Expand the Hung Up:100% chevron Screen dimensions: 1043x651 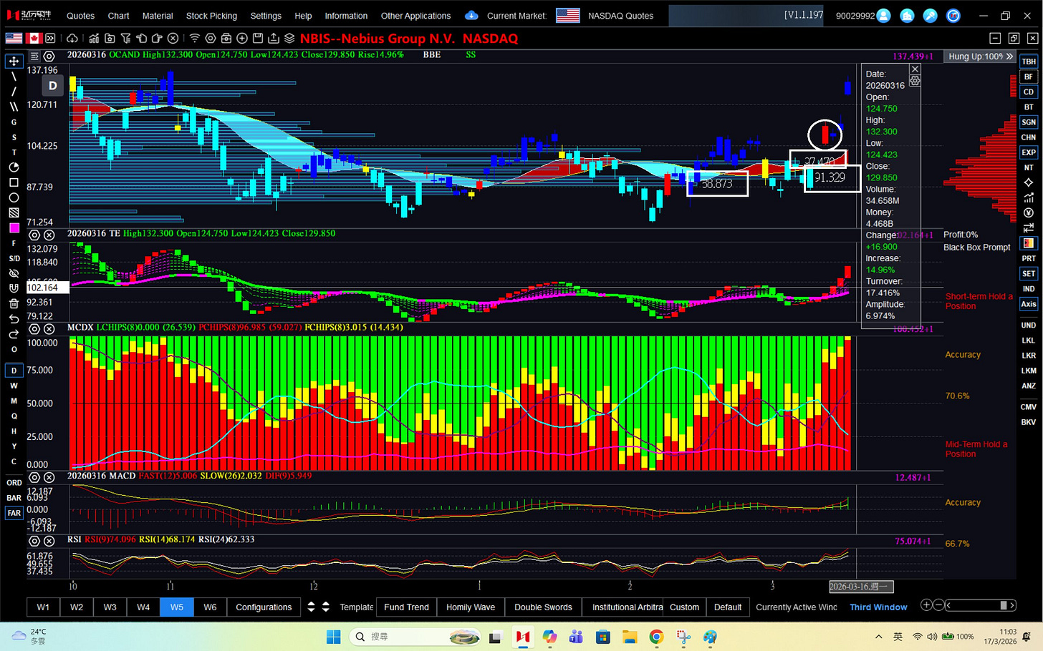coord(1009,57)
